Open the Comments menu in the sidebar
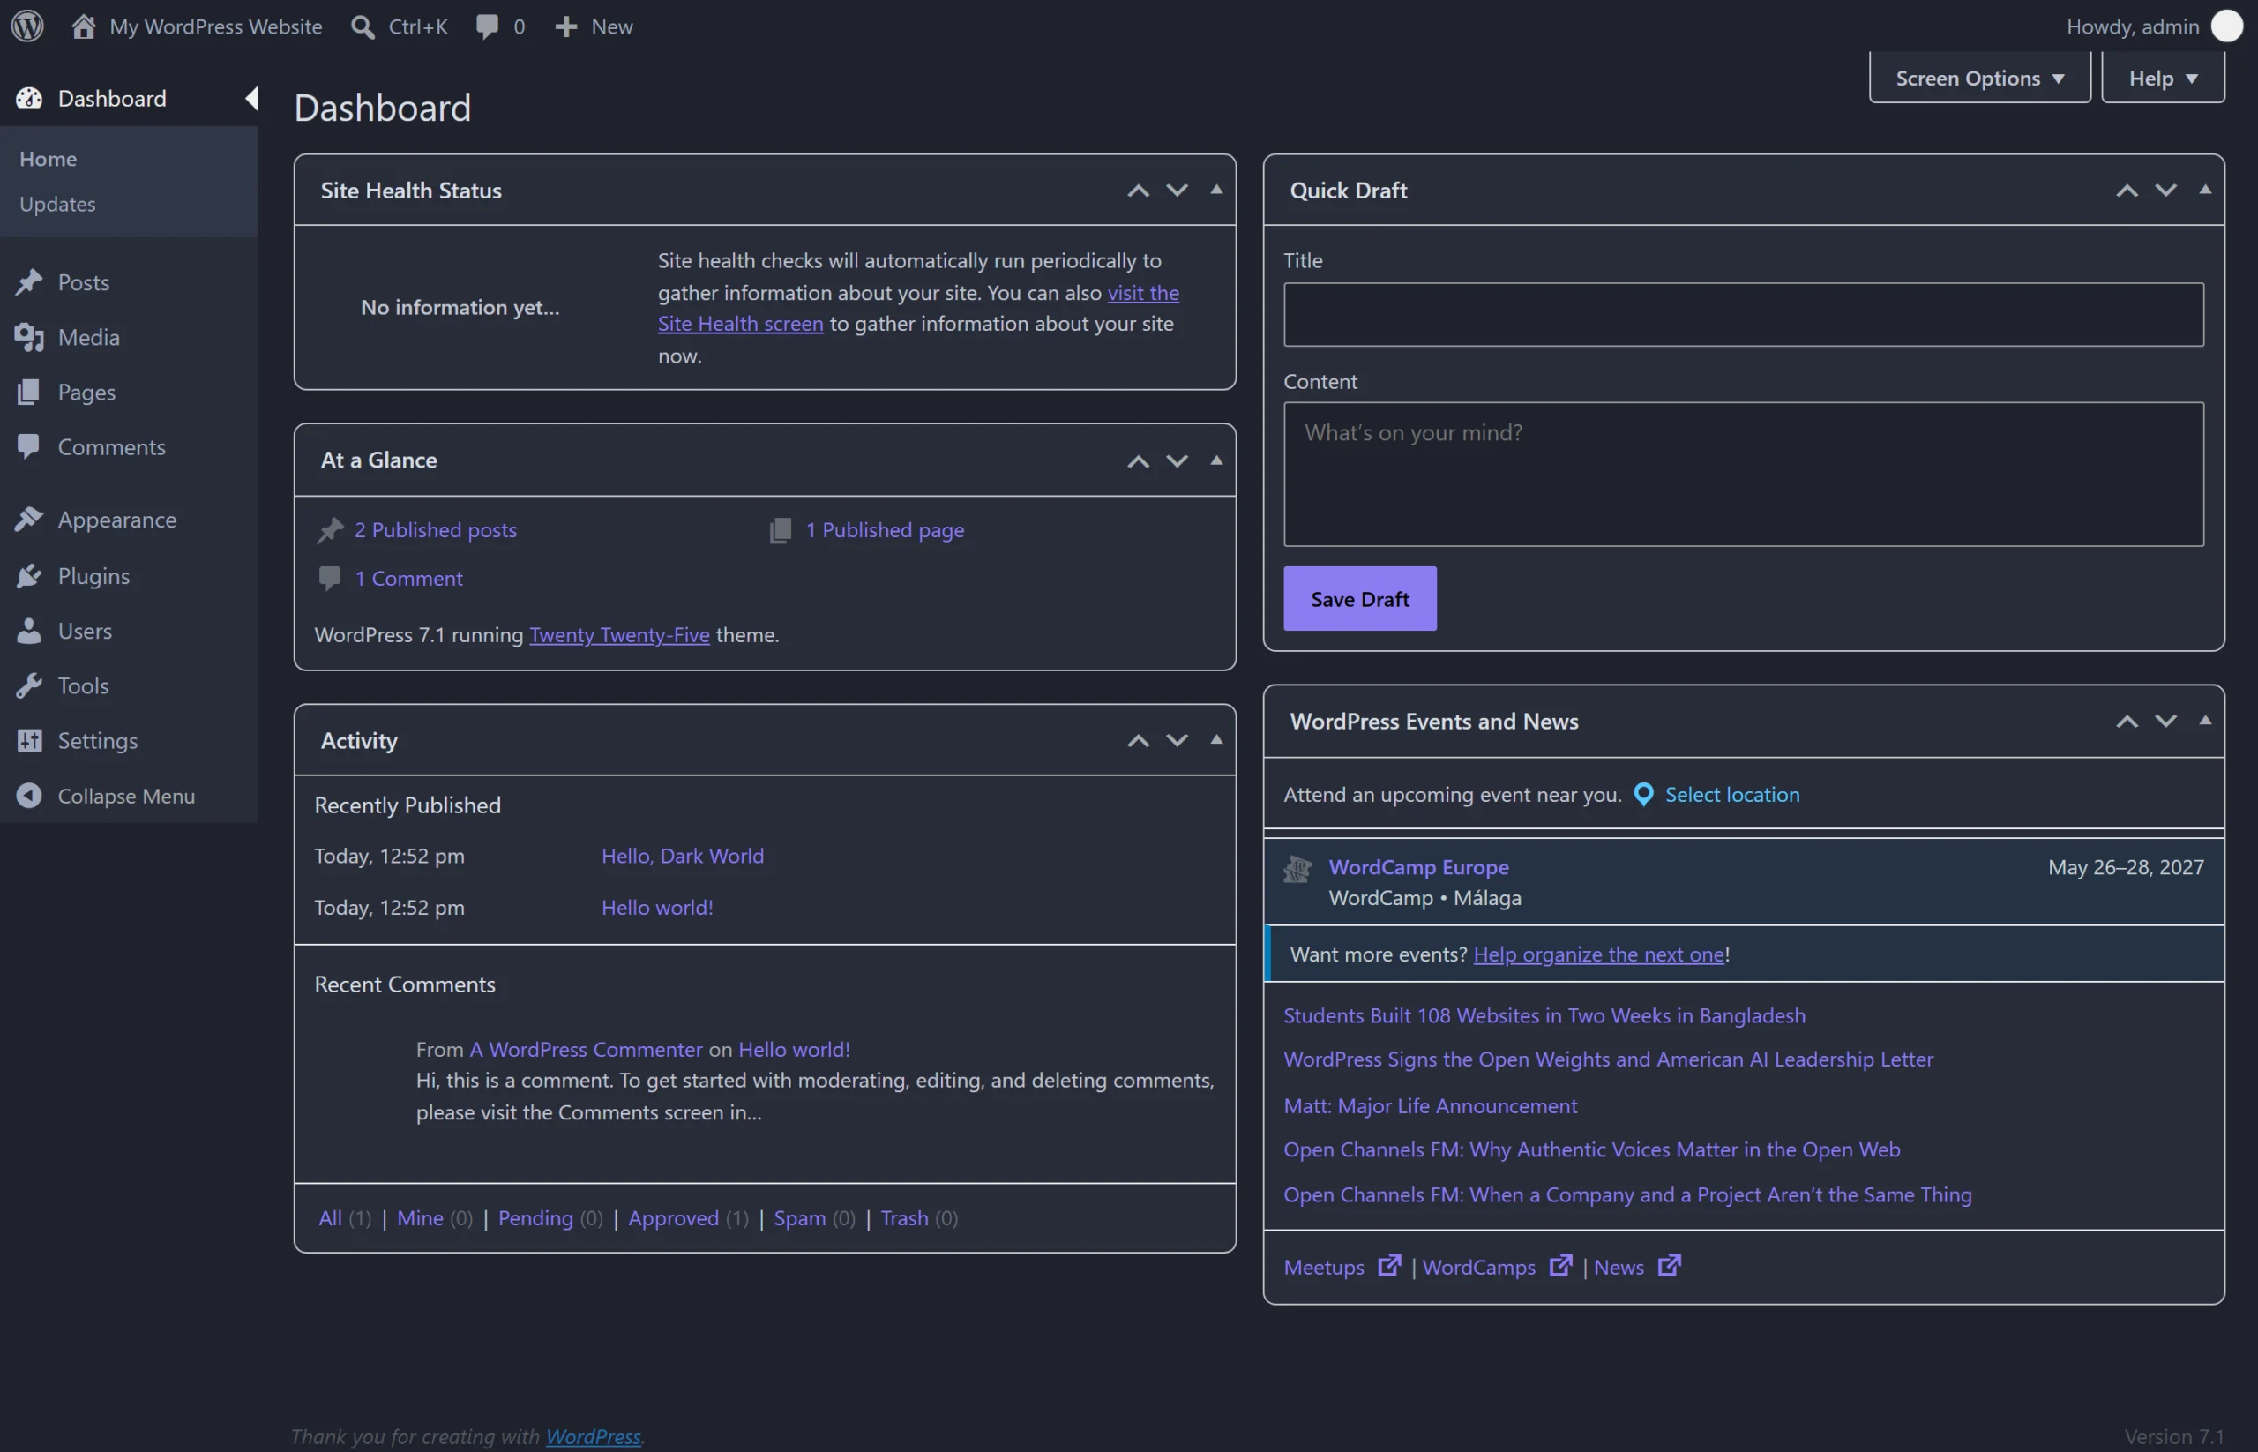This screenshot has width=2258, height=1452. pyautogui.click(x=111, y=446)
